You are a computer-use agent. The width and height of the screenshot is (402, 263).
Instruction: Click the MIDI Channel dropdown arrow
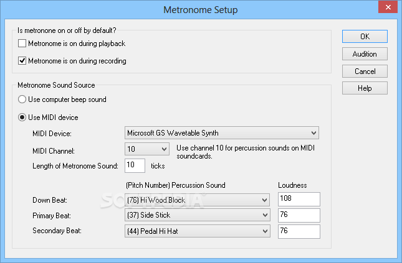point(165,149)
